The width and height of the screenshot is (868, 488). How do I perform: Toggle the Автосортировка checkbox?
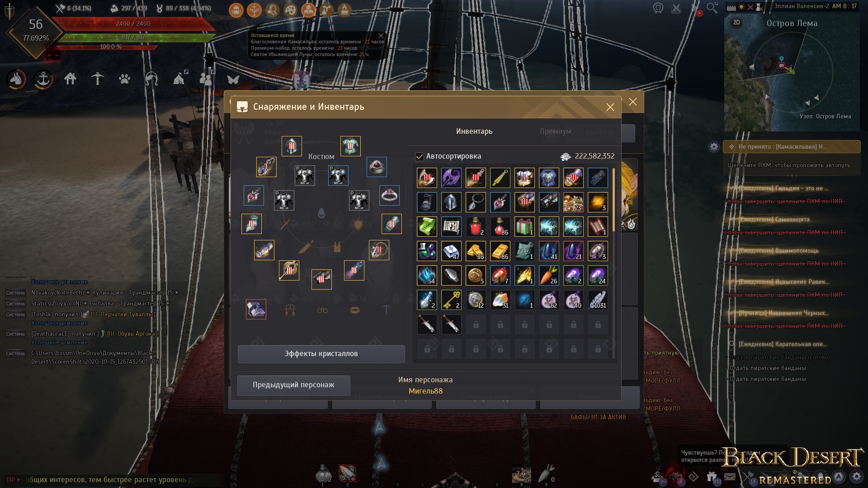pos(420,156)
